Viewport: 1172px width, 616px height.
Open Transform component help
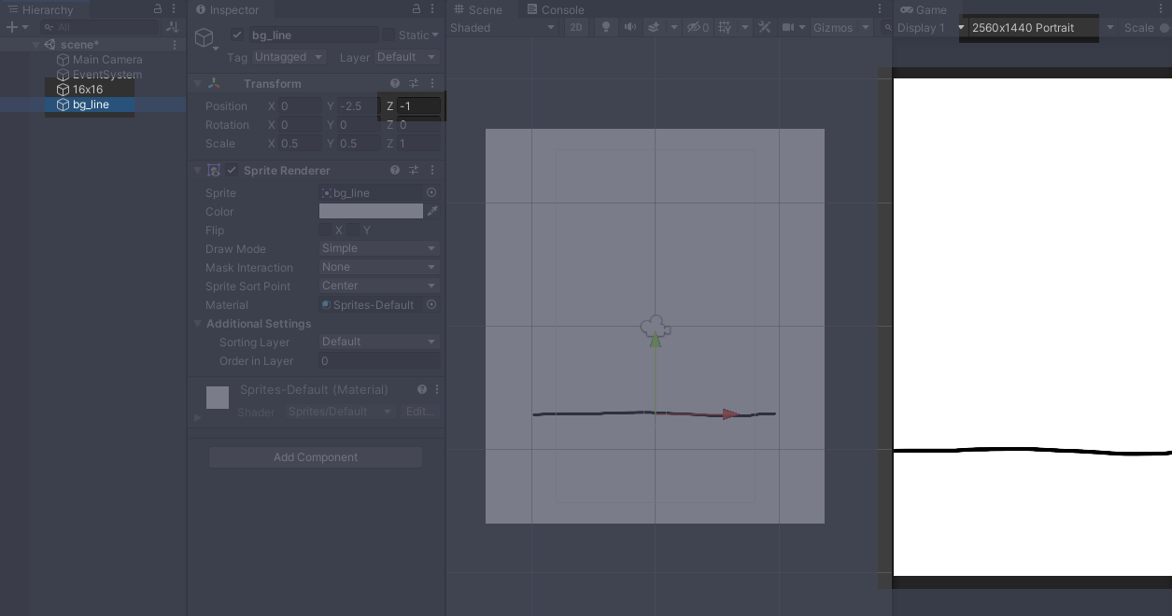click(x=395, y=83)
